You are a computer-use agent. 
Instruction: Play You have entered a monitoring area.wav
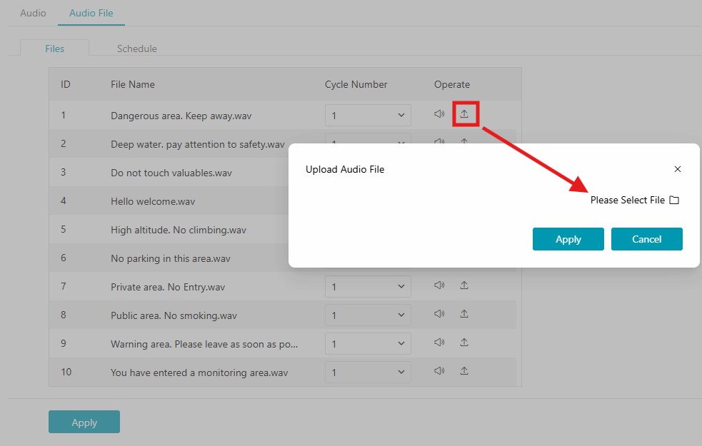[439, 371]
